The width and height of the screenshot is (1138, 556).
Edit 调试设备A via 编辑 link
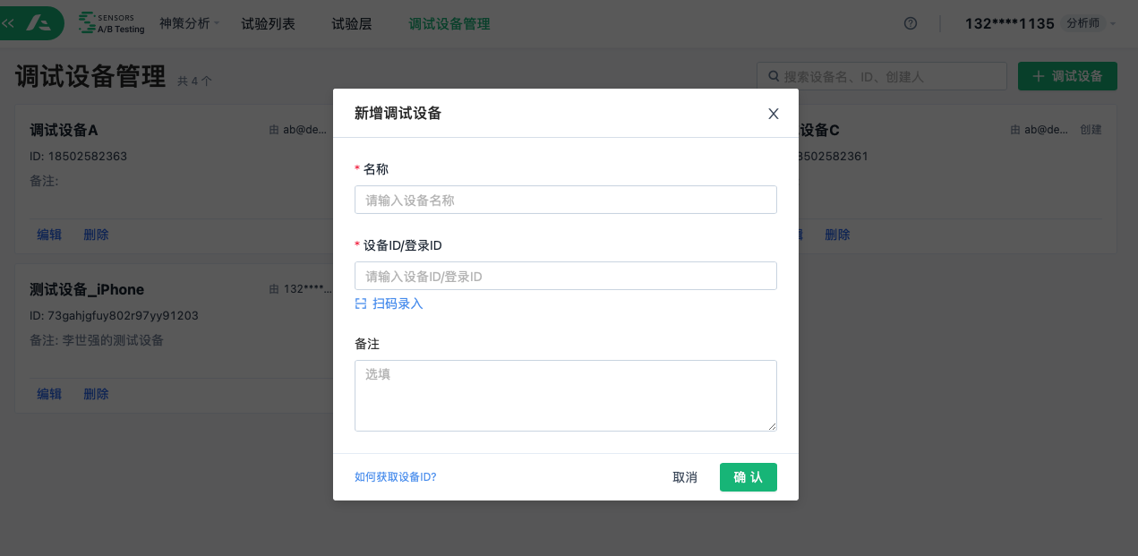pyautogui.click(x=49, y=235)
